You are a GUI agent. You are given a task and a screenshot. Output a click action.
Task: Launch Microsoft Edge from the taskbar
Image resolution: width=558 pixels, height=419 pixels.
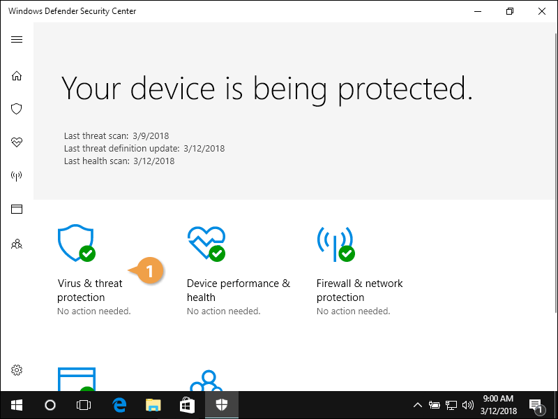(119, 404)
